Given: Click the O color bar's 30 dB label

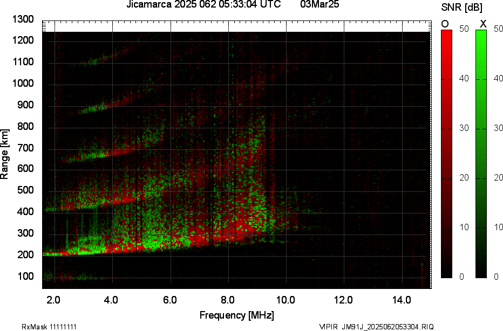Looking at the screenshot, I should pyautogui.click(x=464, y=128).
